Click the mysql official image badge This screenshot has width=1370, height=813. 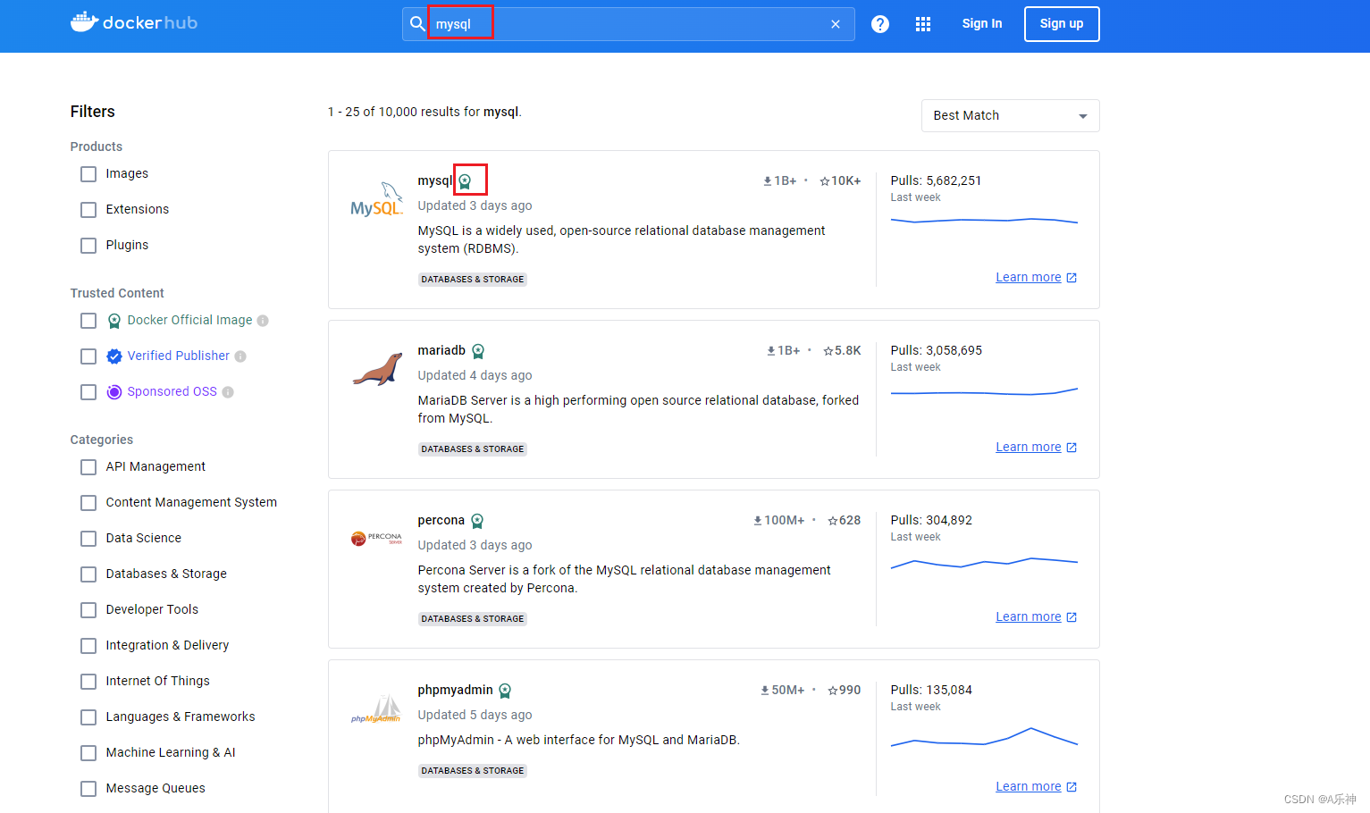465,181
